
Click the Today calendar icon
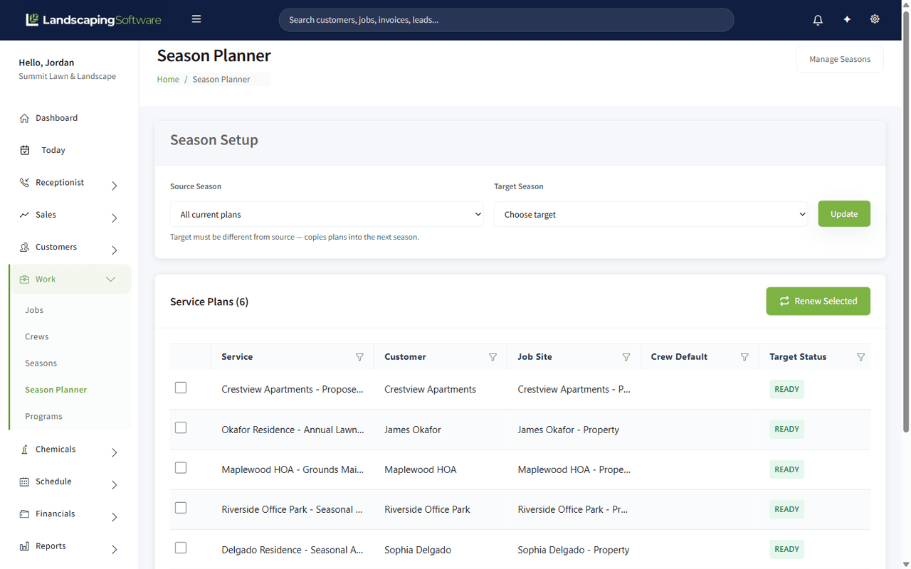point(25,150)
